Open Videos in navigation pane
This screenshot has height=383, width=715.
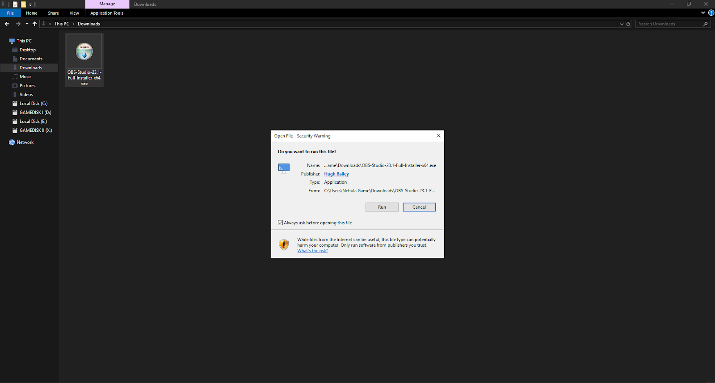[26, 95]
